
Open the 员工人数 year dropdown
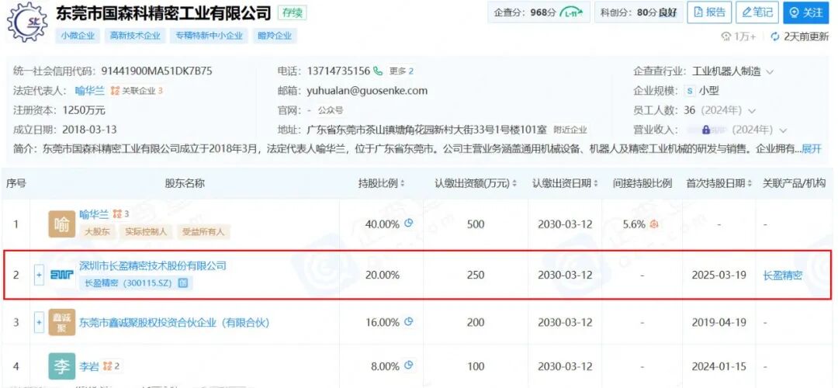coord(752,111)
